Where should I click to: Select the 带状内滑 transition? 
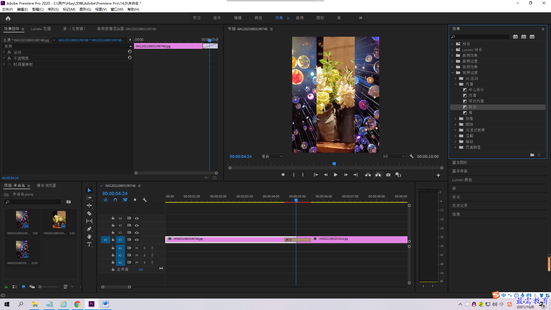(x=476, y=101)
